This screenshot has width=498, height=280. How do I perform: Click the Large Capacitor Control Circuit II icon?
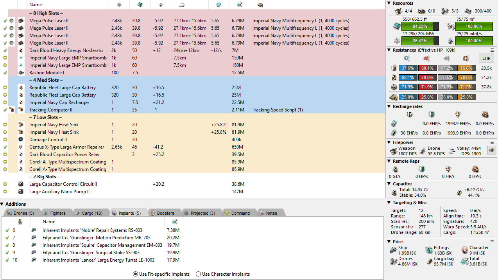click(x=21, y=184)
